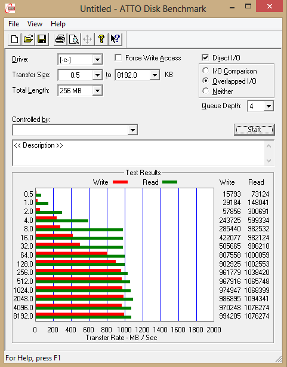The image size is (287, 367).
Task: Open a file with the folder icon
Action: point(28,39)
